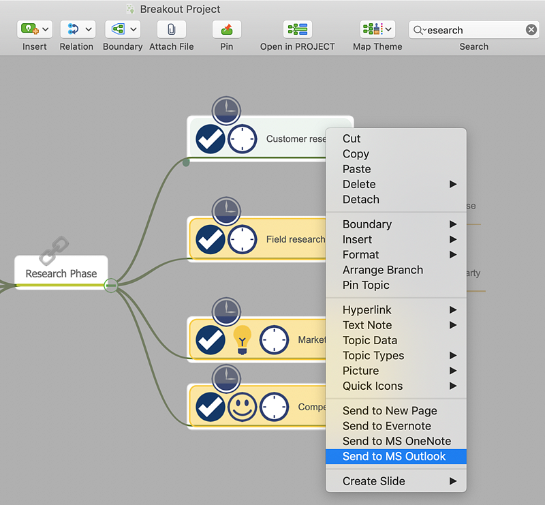
Task: Click the lightbulb icon on Market topic
Action: tap(242, 339)
